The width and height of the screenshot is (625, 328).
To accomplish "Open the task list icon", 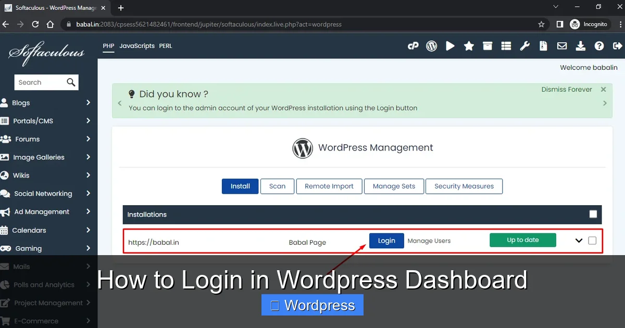I will pos(506,46).
